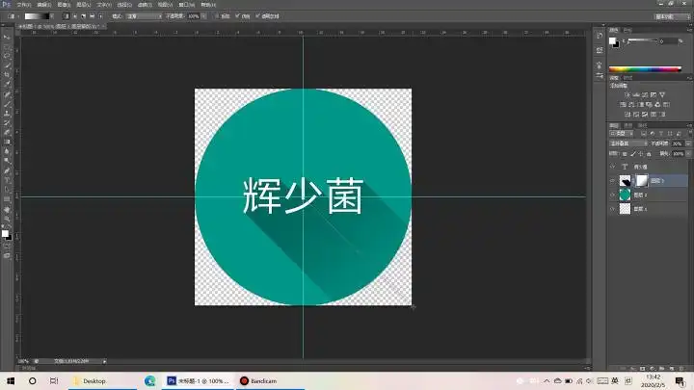The height and width of the screenshot is (390, 694).
Task: Select the layer mask thumbnail in Layers panel
Action: 640,180
